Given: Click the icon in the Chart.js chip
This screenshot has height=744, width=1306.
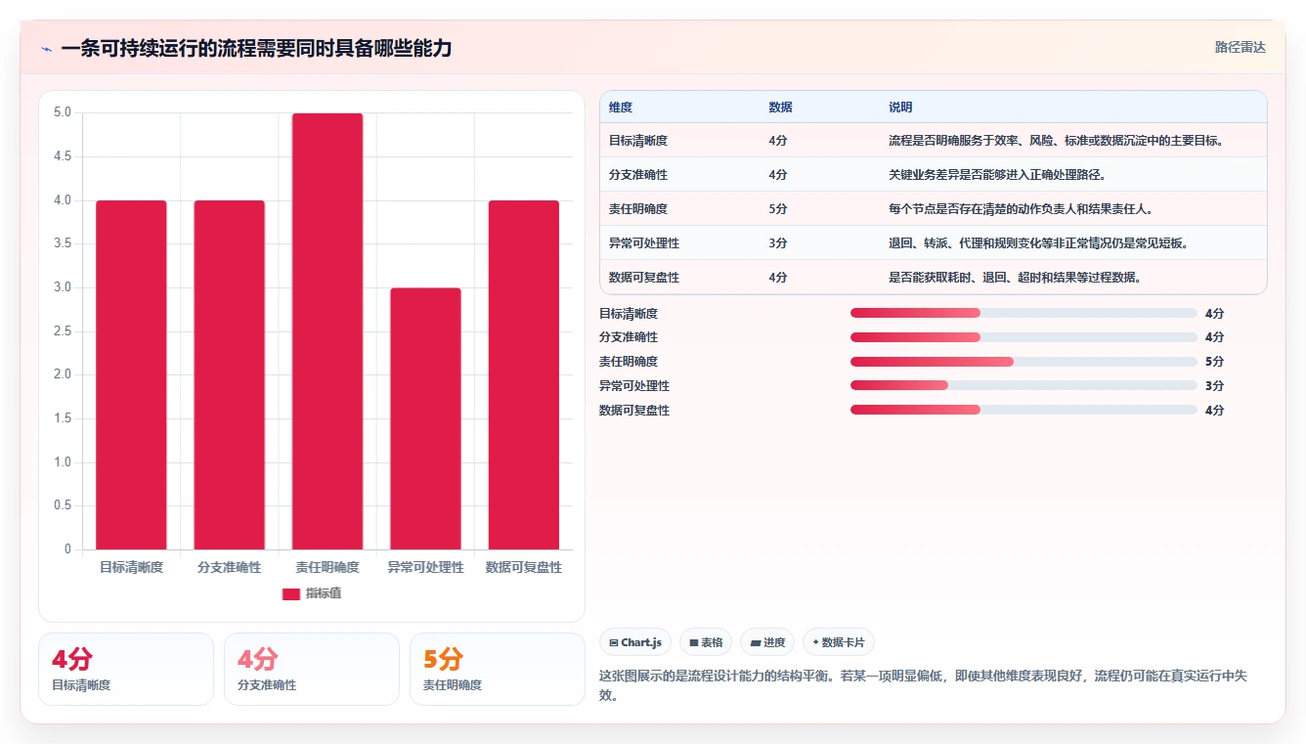Looking at the screenshot, I should [x=613, y=642].
